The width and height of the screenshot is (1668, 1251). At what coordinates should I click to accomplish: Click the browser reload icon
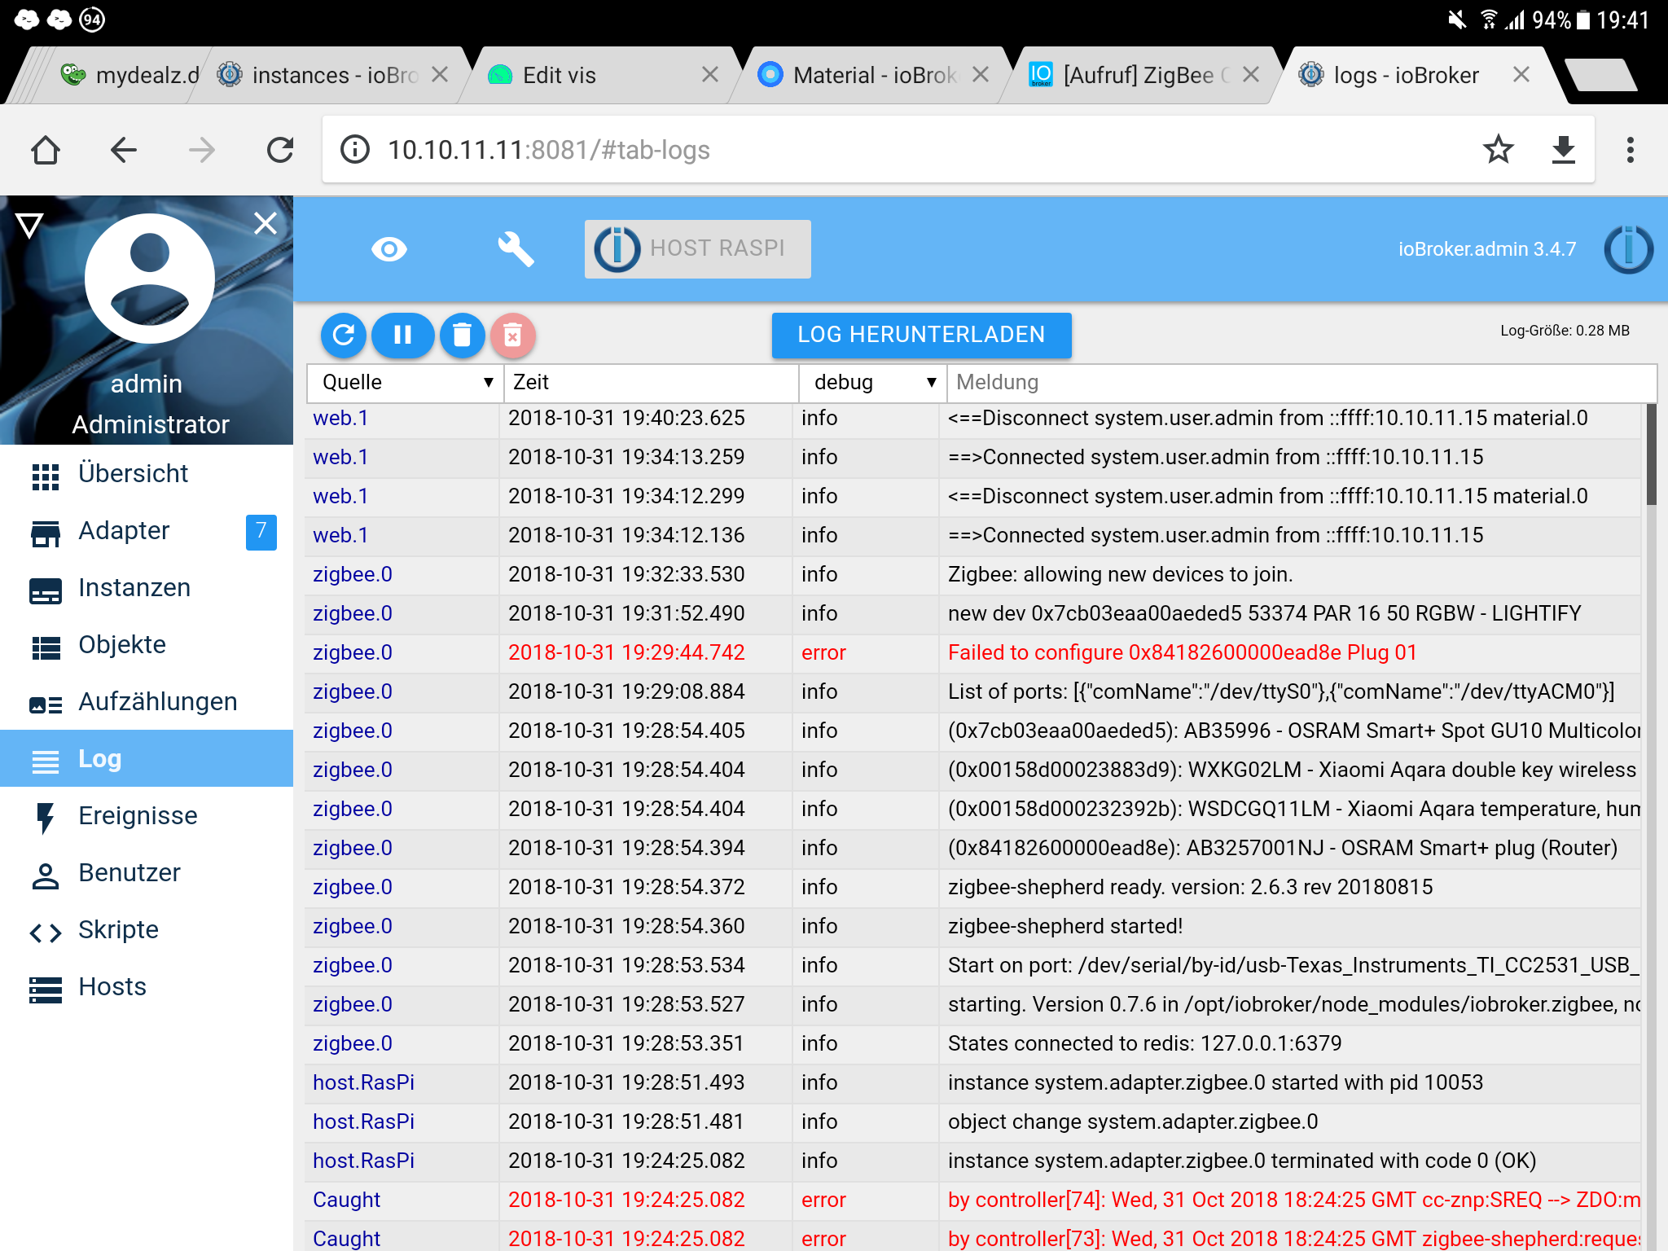click(x=280, y=150)
